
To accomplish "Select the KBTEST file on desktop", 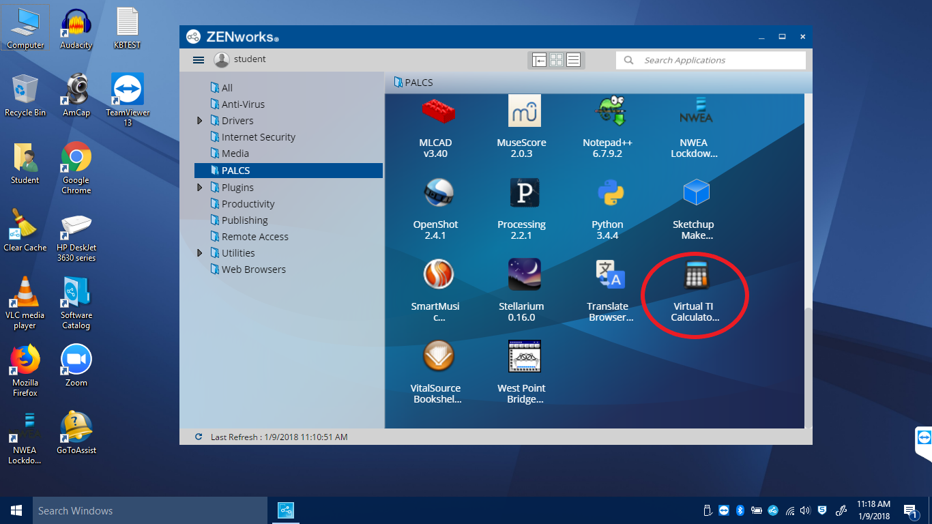I will pyautogui.click(x=128, y=29).
